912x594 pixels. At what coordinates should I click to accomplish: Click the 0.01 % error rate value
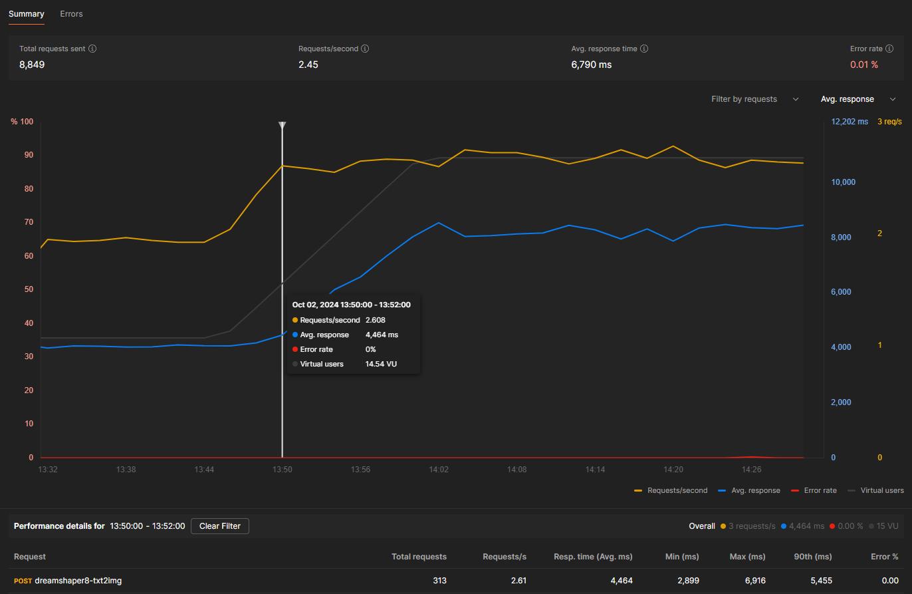(x=864, y=65)
